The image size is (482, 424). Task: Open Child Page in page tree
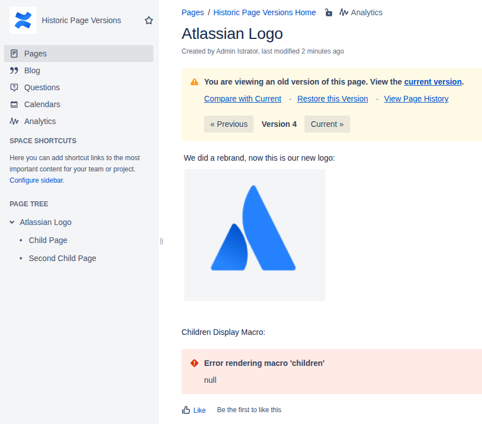(x=48, y=240)
